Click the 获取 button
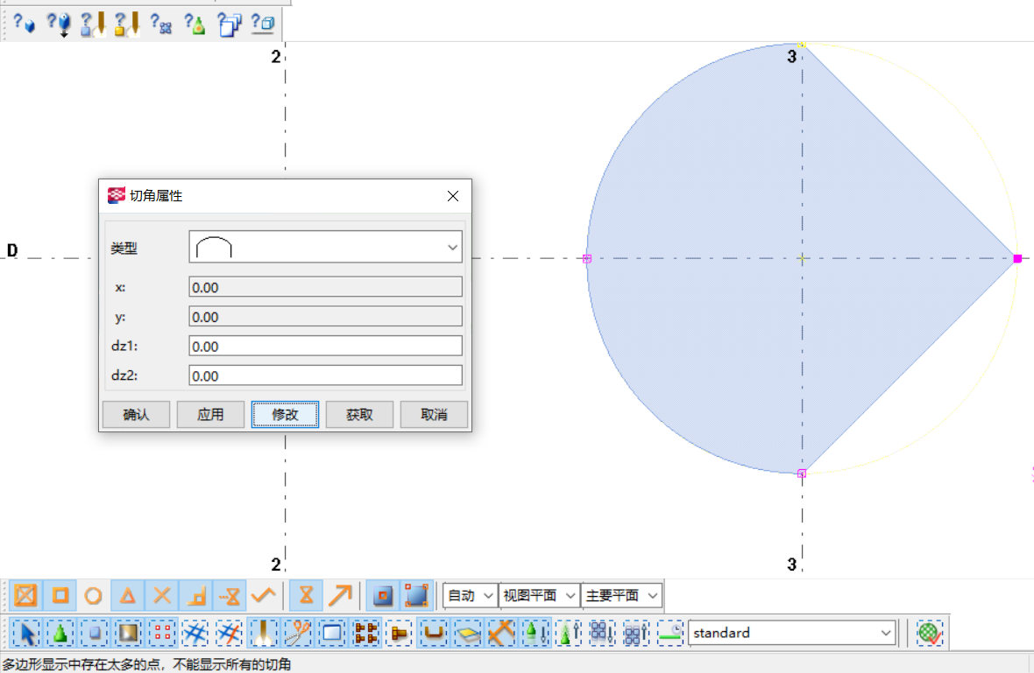The width and height of the screenshot is (1034, 673). coord(359,415)
